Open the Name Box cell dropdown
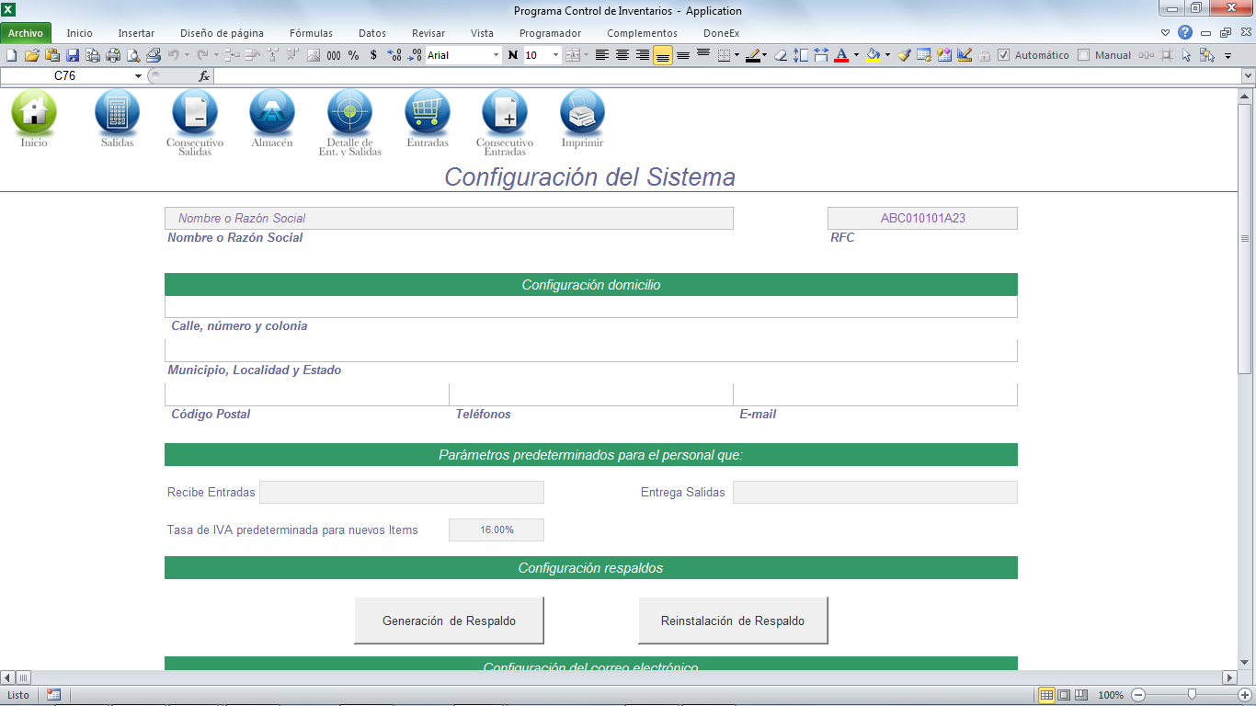 pos(139,76)
